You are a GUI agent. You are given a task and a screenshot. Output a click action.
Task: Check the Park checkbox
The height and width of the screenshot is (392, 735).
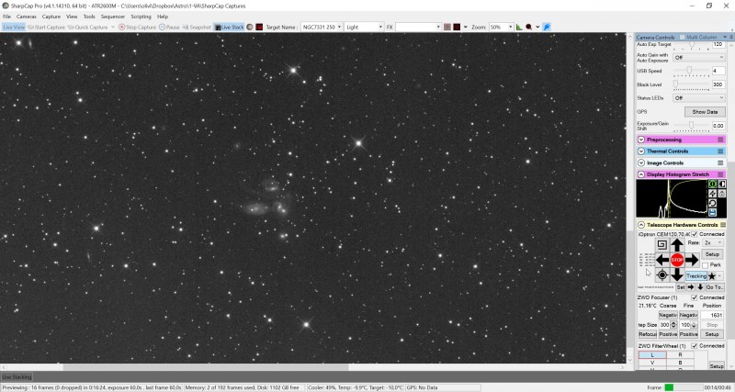[706, 265]
